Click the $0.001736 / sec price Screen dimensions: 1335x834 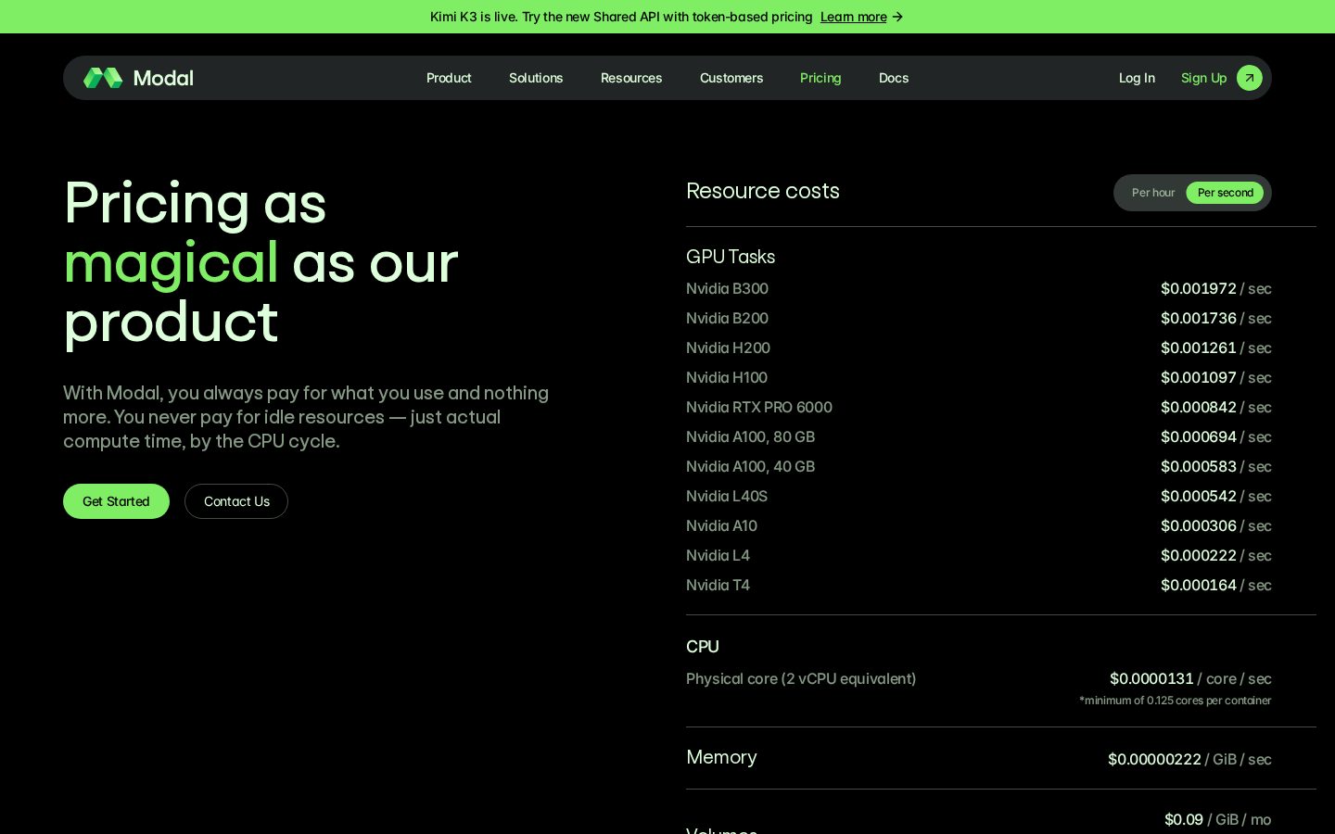coord(1215,318)
